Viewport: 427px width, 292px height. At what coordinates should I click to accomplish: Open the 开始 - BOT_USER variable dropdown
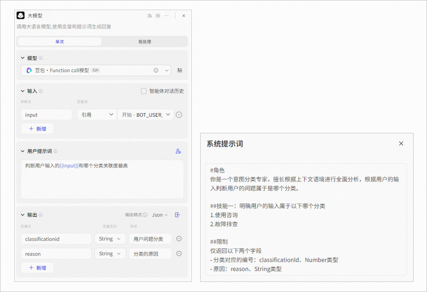[145, 115]
